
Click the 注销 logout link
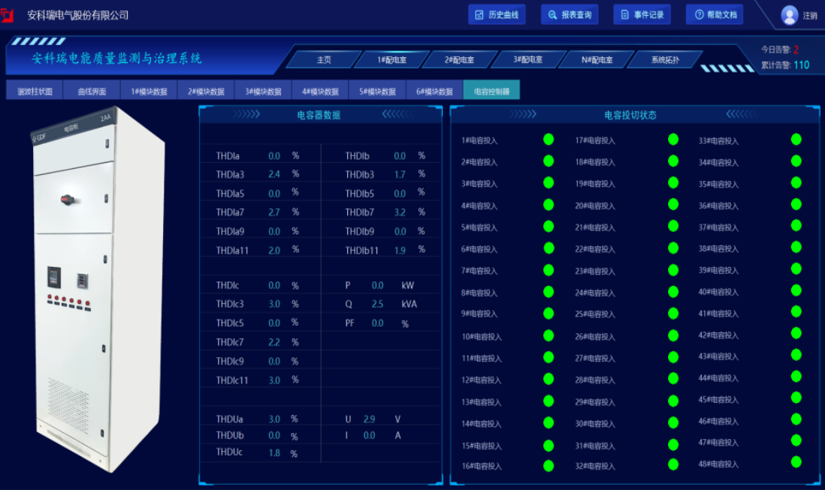tap(810, 16)
